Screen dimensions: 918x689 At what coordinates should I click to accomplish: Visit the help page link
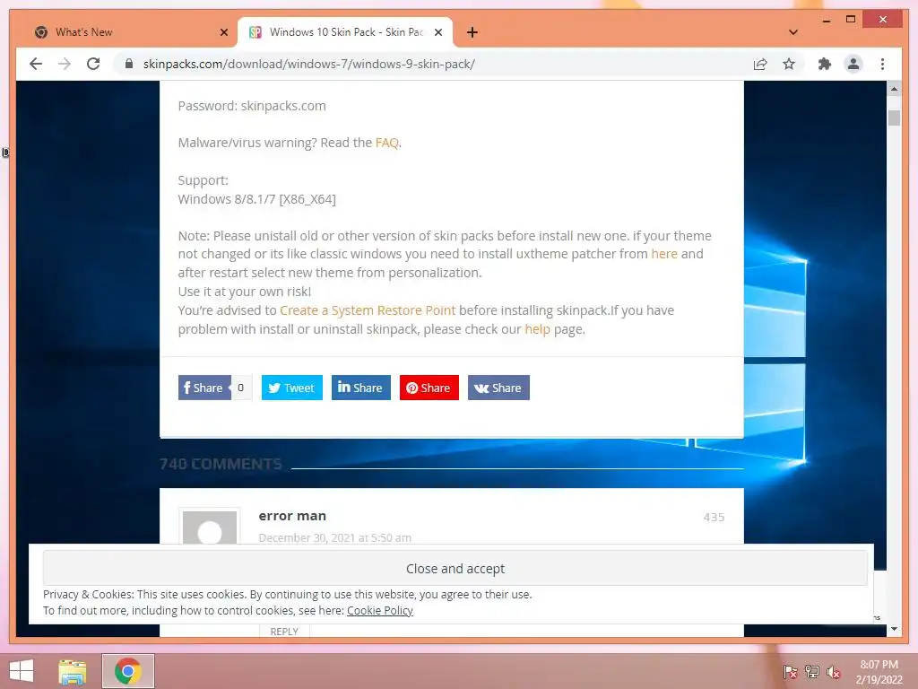coord(537,328)
